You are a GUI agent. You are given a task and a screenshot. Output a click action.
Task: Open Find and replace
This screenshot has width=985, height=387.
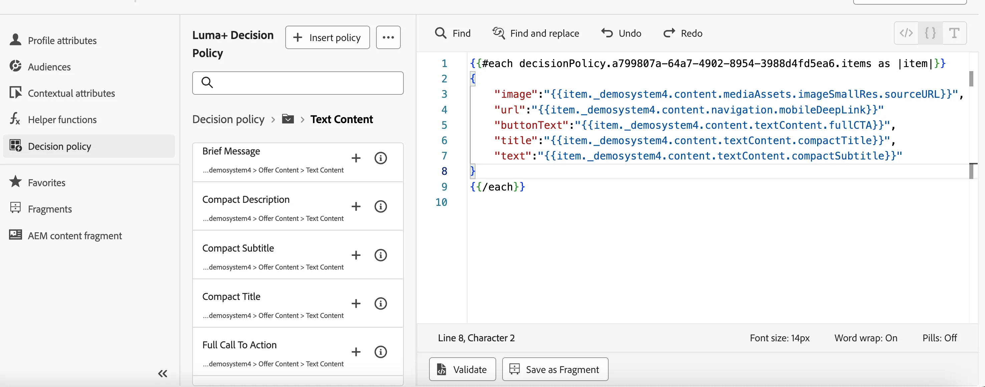(x=536, y=33)
